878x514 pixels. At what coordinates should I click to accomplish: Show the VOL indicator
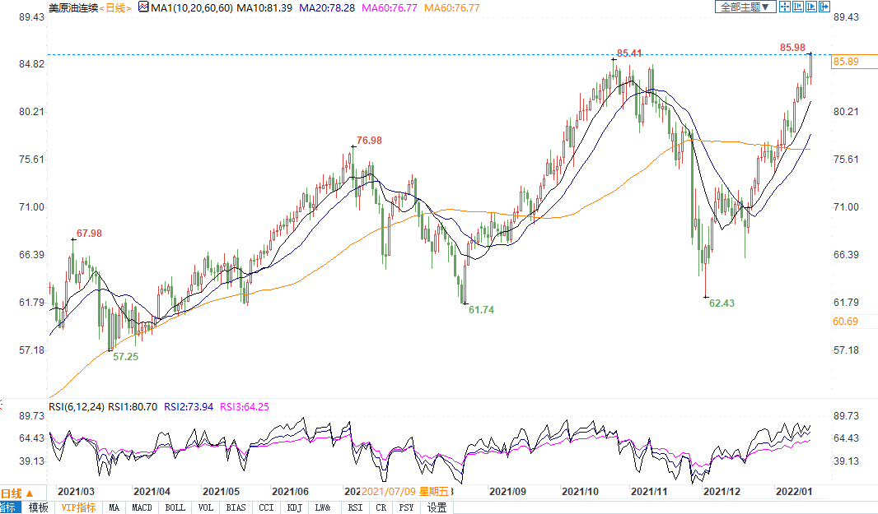tap(206, 507)
